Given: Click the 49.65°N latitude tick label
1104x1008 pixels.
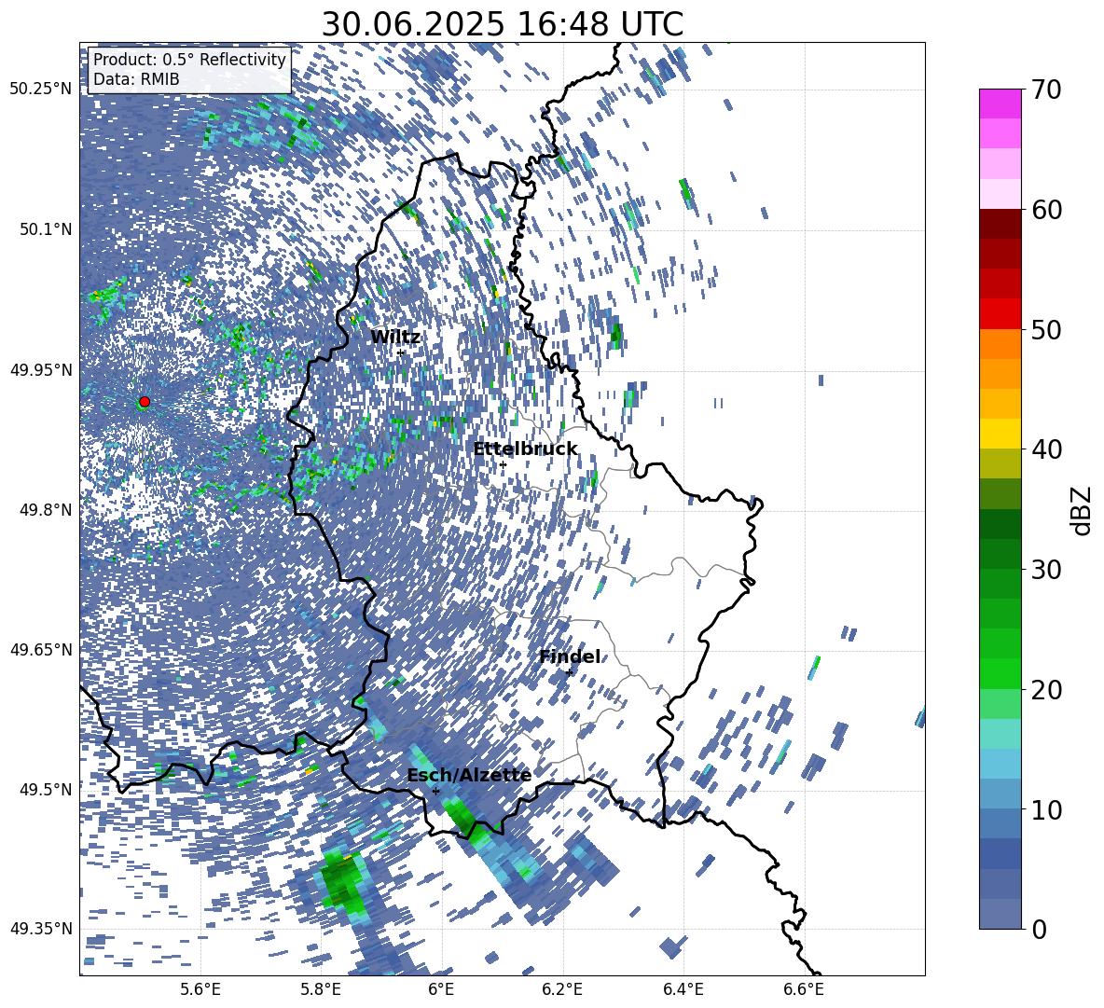Looking at the screenshot, I should click(x=41, y=650).
